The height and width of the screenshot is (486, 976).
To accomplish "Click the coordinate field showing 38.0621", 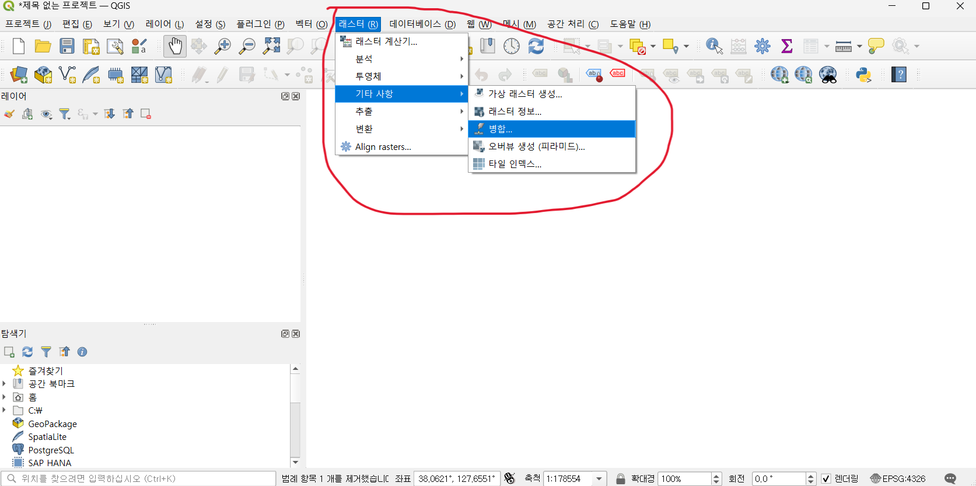I will (x=457, y=479).
